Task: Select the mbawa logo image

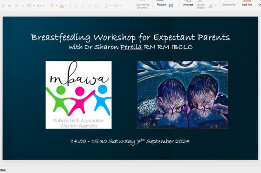Action: tap(79, 95)
